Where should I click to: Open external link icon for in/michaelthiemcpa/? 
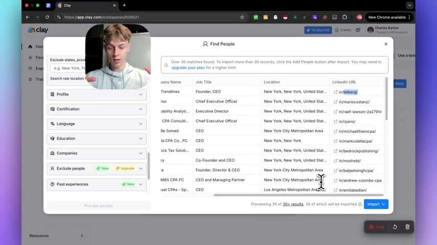point(336,131)
